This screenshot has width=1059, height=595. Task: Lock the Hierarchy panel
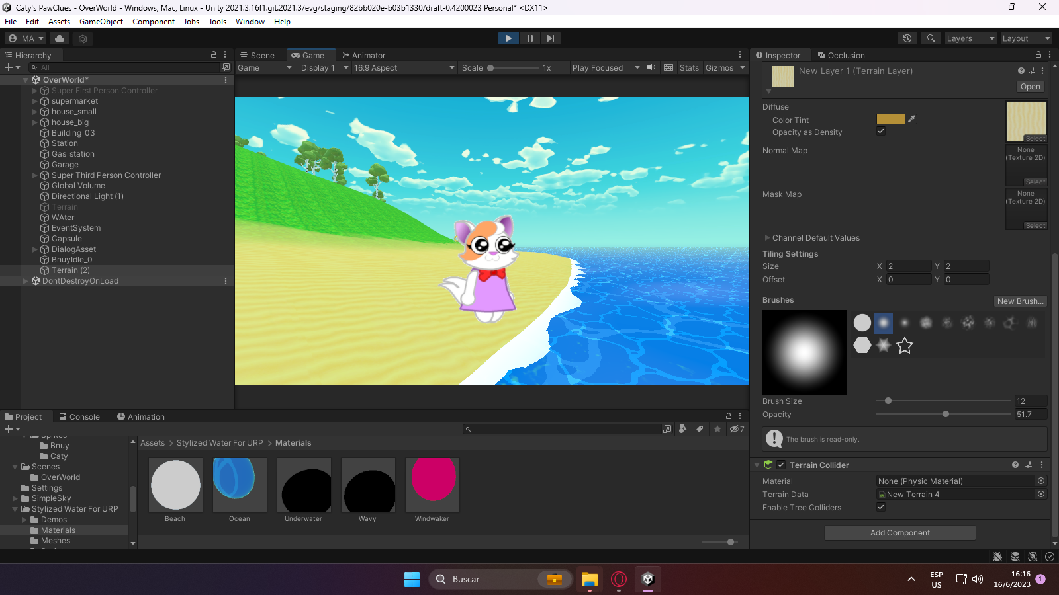pos(214,55)
